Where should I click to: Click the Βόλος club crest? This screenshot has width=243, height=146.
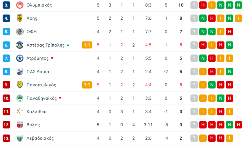tap(20, 125)
